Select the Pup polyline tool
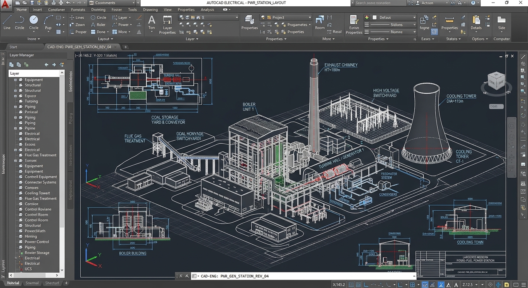The width and height of the screenshot is (528, 288). pyautogui.click(x=48, y=22)
